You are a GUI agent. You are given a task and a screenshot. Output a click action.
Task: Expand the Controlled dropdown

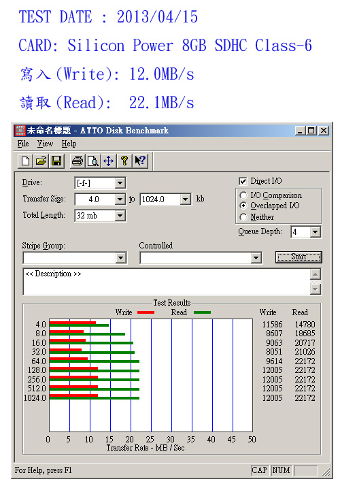256,258
